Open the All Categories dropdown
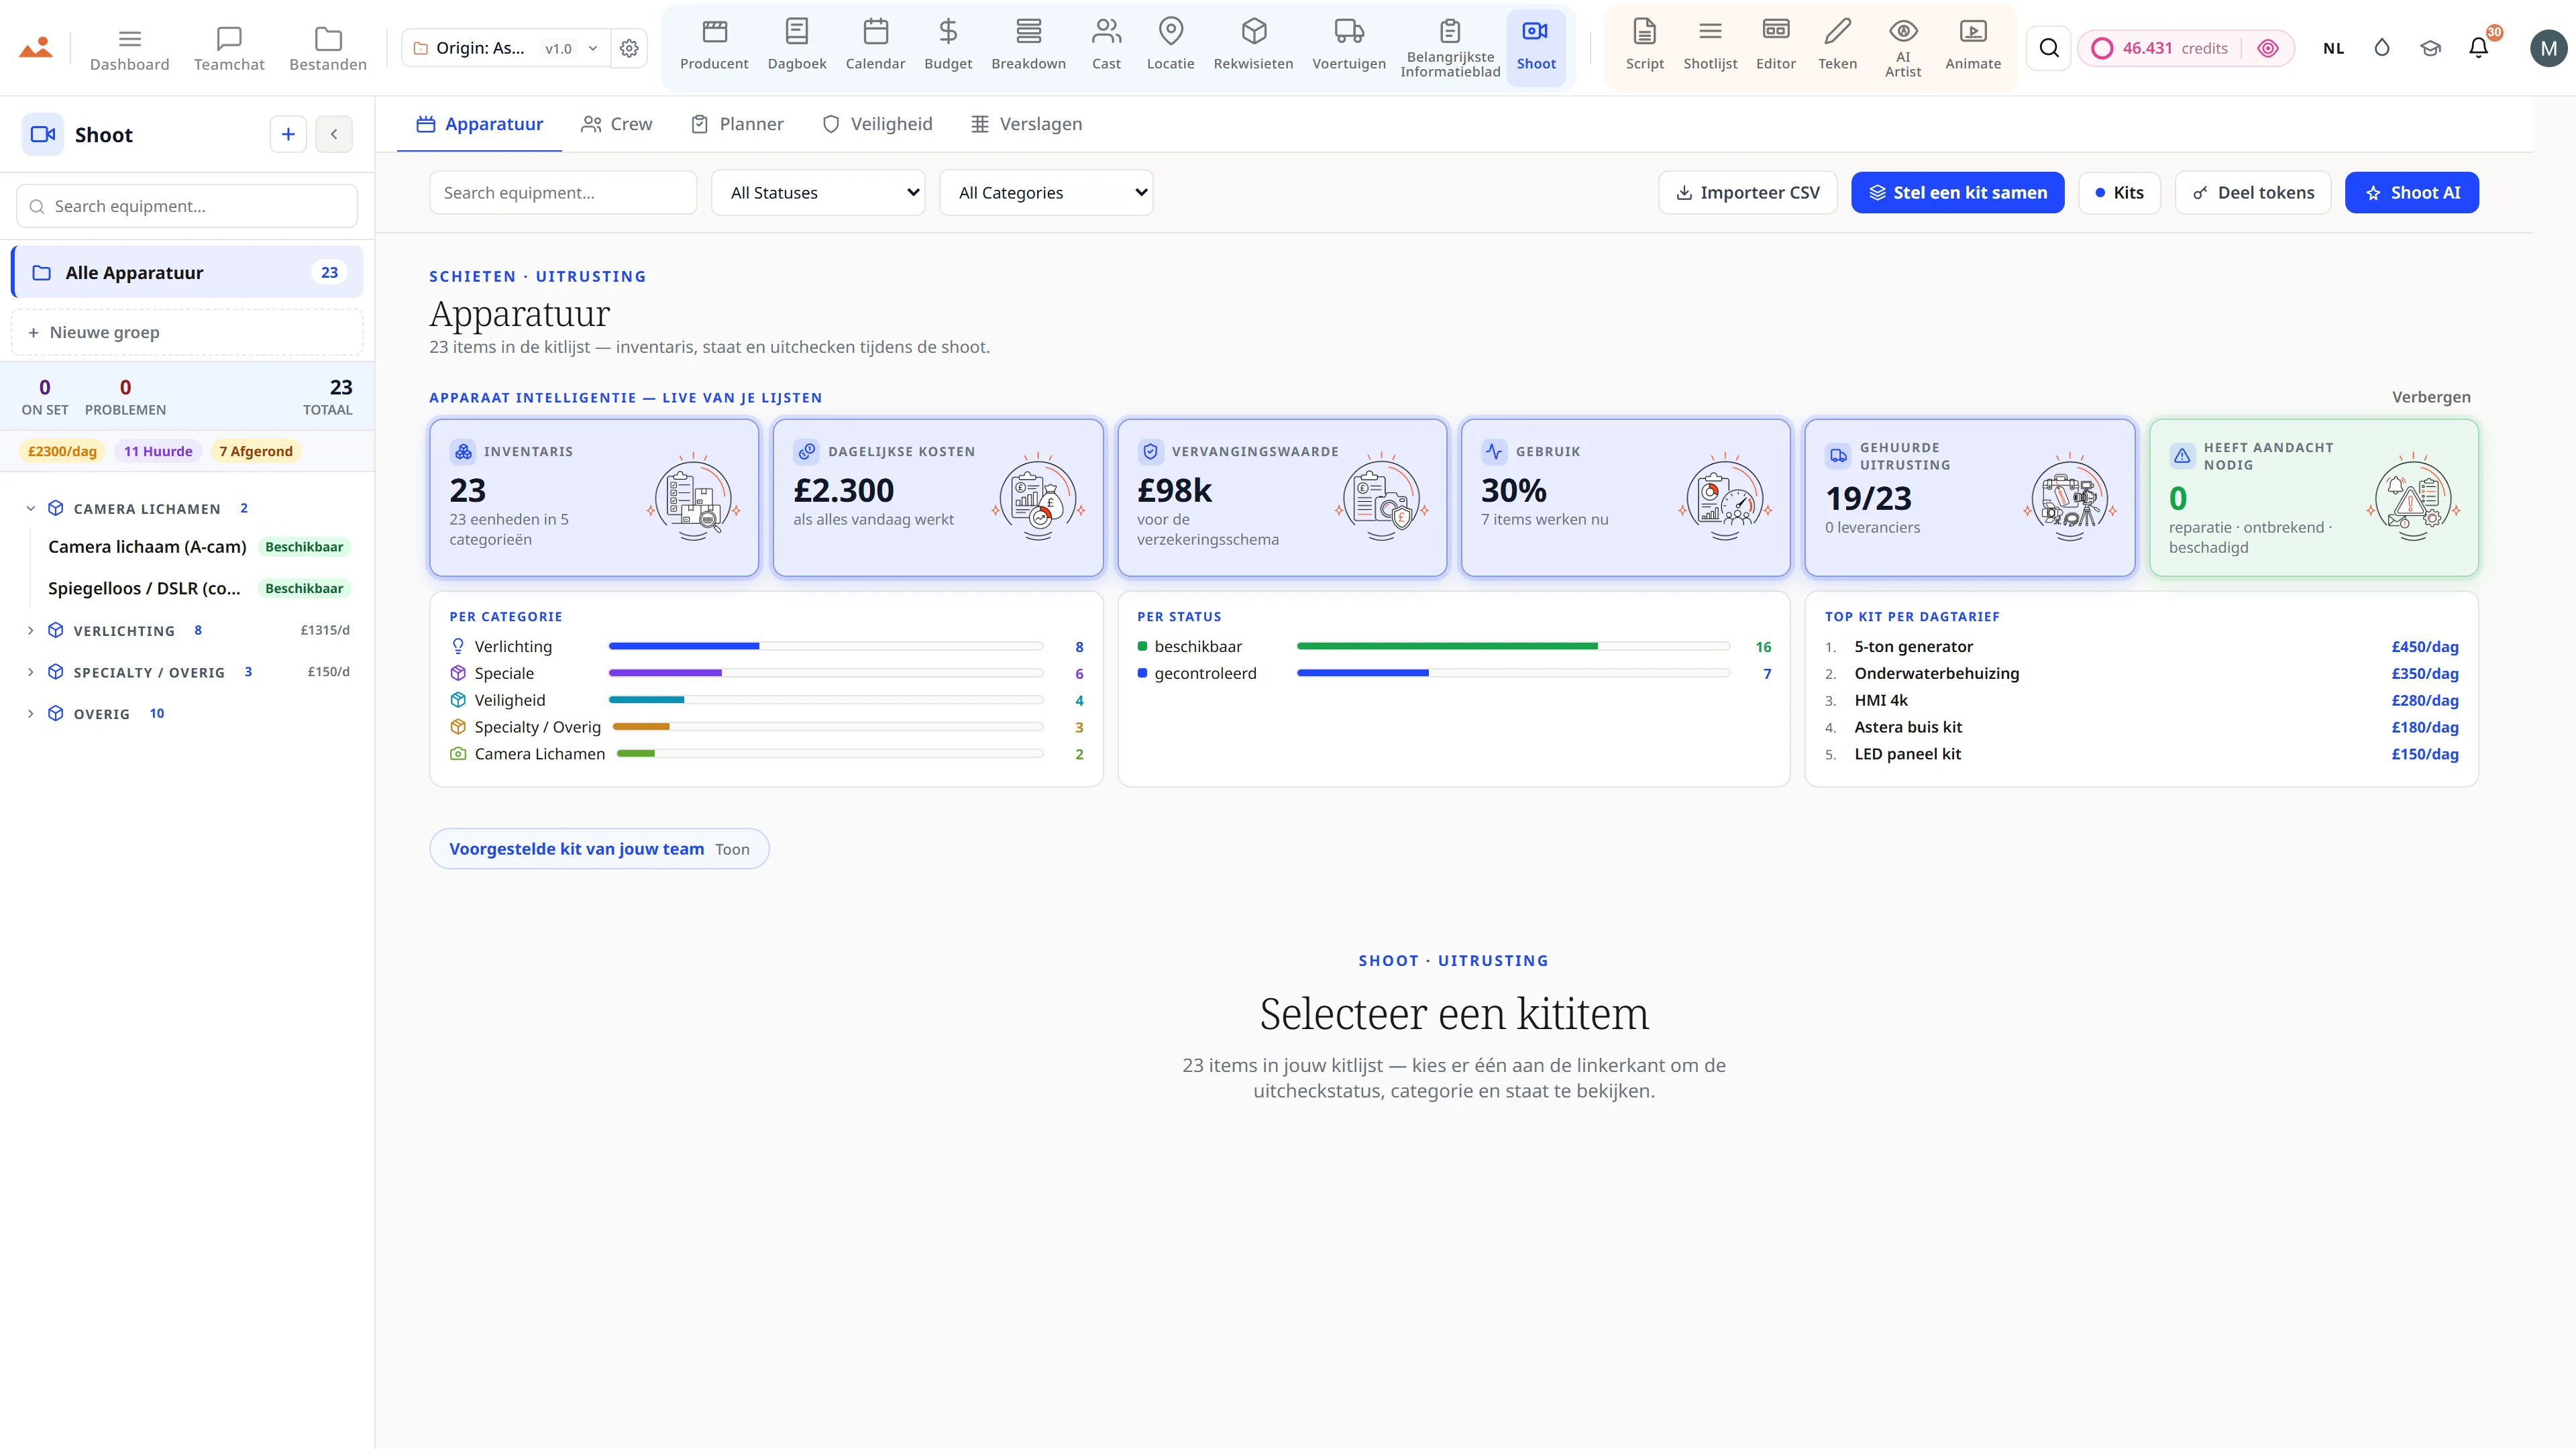 tap(1046, 192)
